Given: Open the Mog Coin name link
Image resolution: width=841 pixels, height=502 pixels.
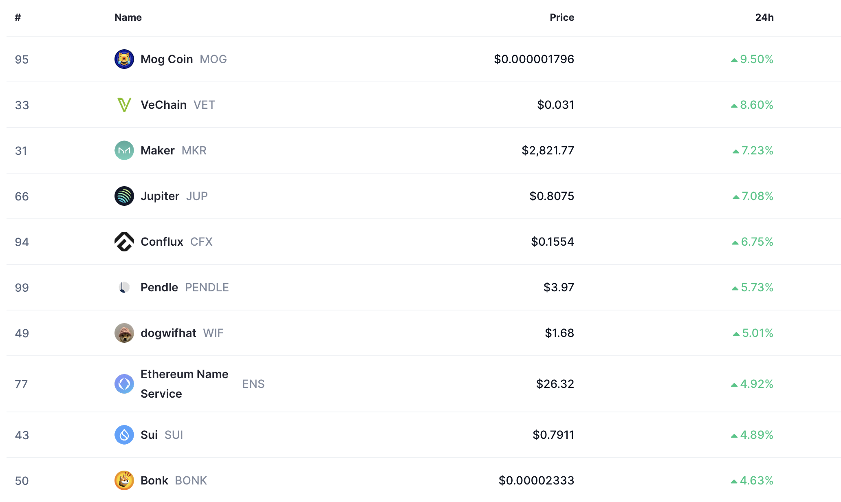Looking at the screenshot, I should [167, 59].
